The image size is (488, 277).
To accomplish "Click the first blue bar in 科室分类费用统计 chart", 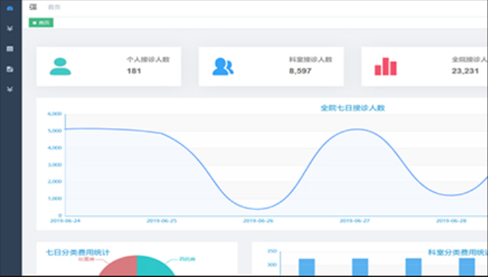I will [x=306, y=267].
